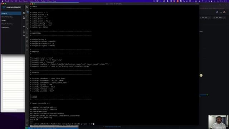Click the 'bash-5.1#' prompt line

coord(34,120)
